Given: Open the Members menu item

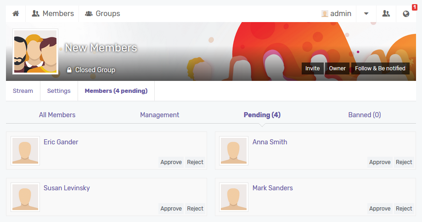Looking at the screenshot, I should tap(53, 13).
